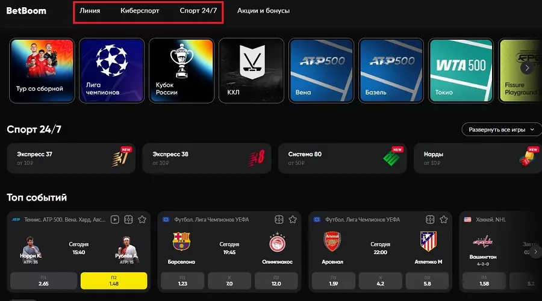Open the Экспресс 38 game card
This screenshot has height=301, width=542.
coord(207,158)
